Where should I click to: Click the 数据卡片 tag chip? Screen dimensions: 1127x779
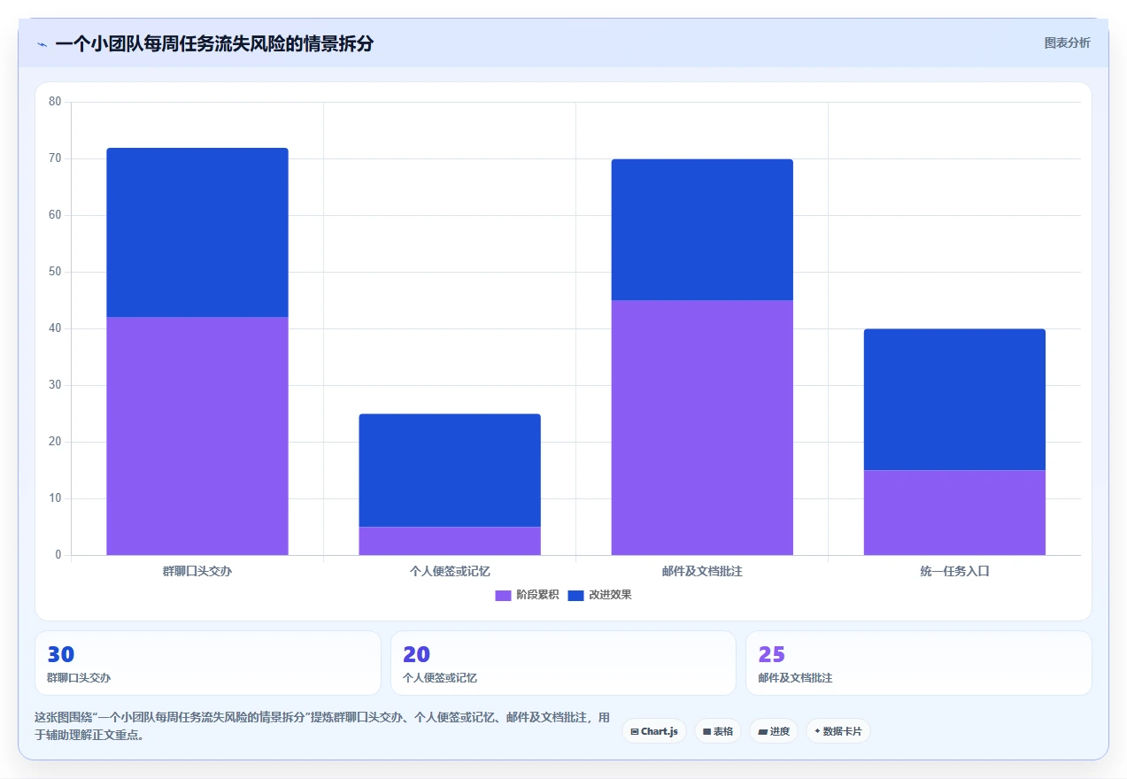point(838,731)
